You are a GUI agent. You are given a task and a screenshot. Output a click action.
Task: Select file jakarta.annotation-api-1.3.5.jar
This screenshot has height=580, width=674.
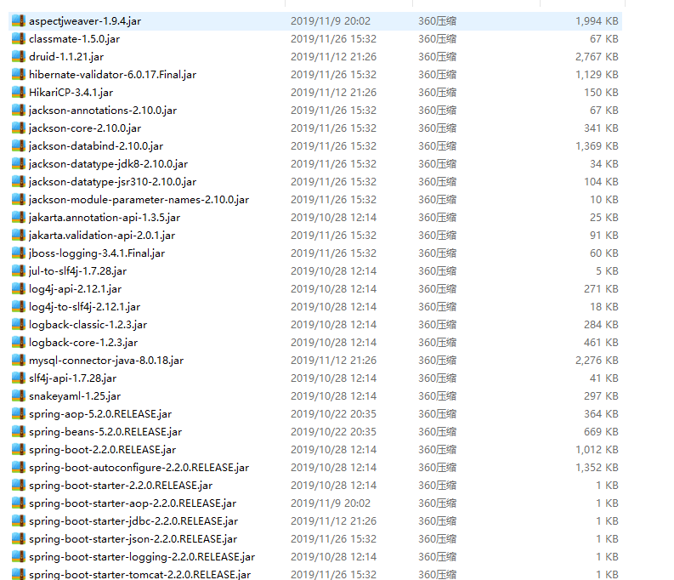[x=105, y=217]
